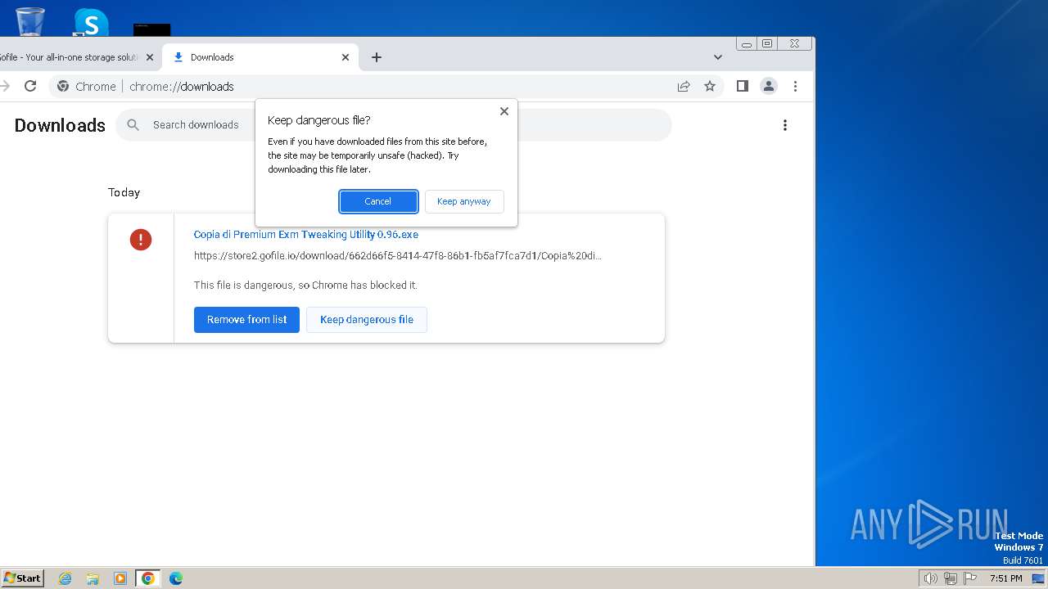
Task: Share this page icon
Action: (x=684, y=86)
